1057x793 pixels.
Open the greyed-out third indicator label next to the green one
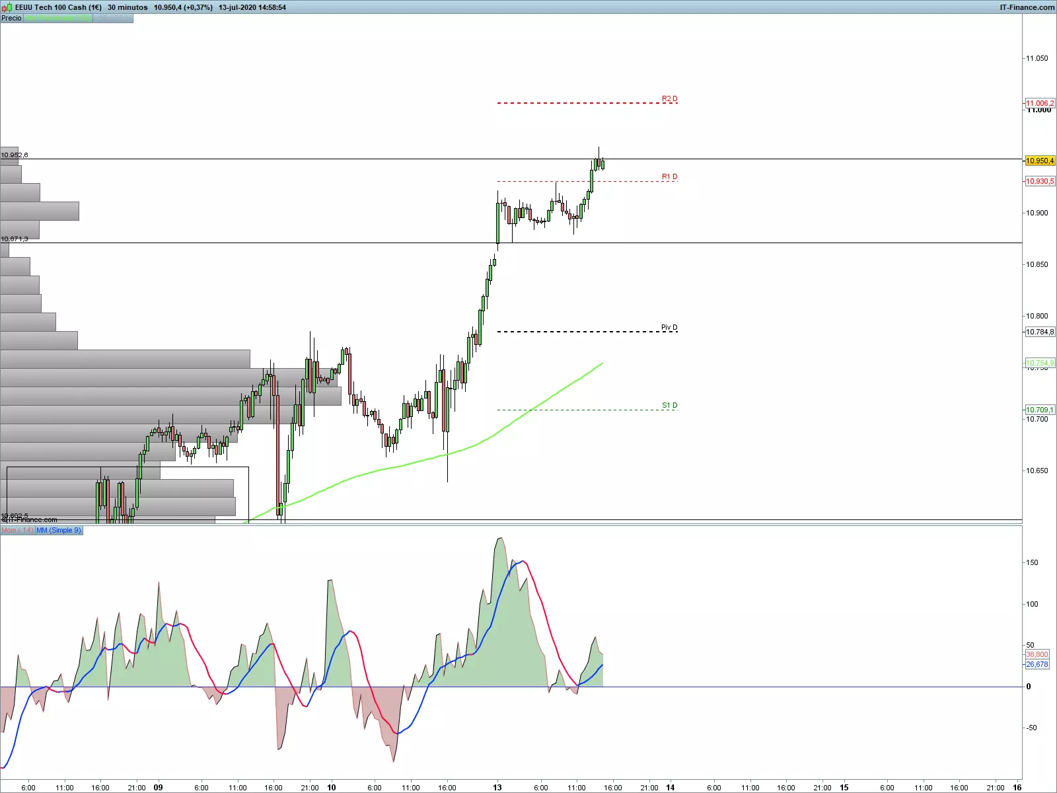[112, 18]
